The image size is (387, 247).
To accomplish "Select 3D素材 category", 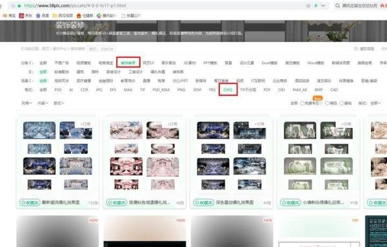I will 190,63.
